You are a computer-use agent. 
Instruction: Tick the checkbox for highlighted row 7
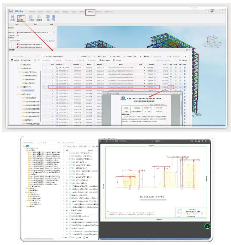click(x=46, y=87)
